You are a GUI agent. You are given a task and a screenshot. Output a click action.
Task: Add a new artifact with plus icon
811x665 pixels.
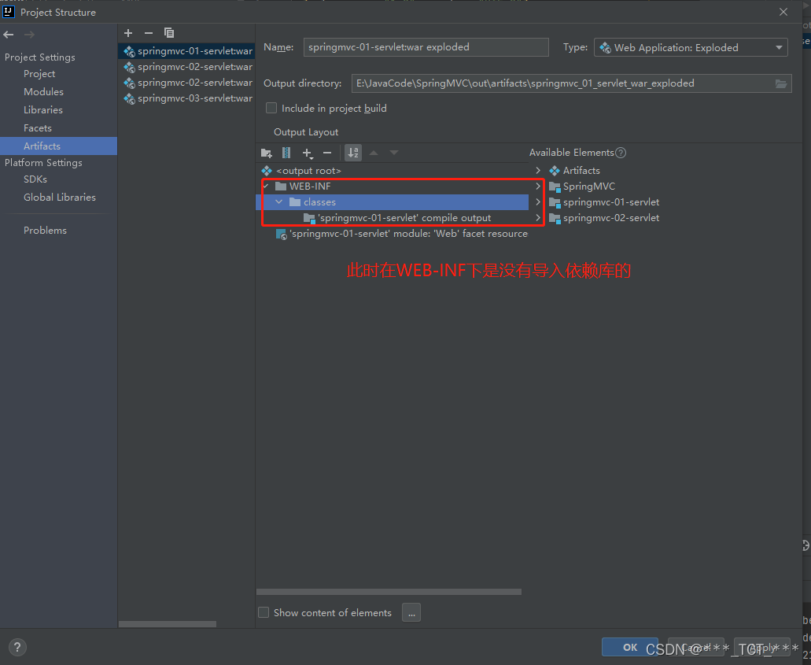click(x=128, y=33)
